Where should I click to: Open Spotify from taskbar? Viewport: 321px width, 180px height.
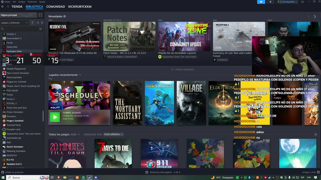click(84, 177)
